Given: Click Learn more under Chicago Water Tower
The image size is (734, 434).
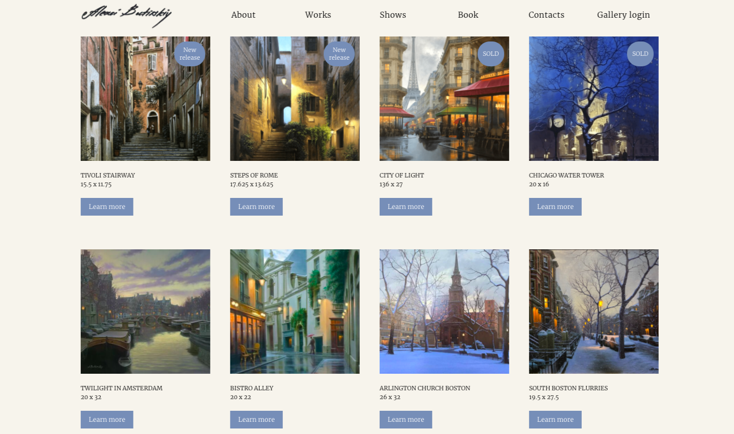Looking at the screenshot, I should 555,207.
